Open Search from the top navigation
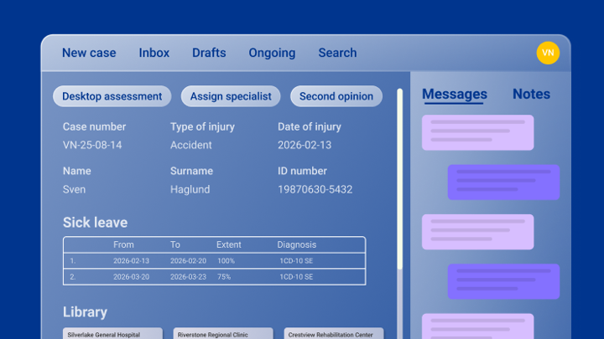This screenshot has width=604, height=339. [x=337, y=53]
